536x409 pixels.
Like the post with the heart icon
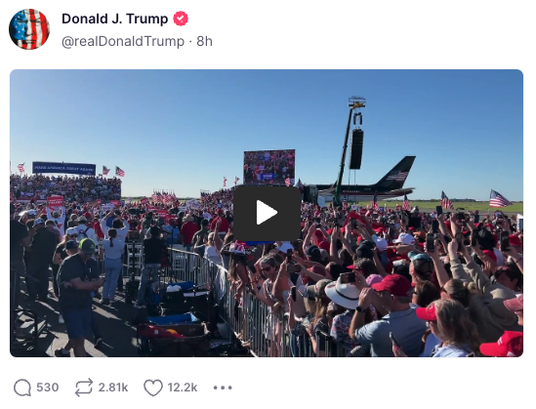pos(153,388)
